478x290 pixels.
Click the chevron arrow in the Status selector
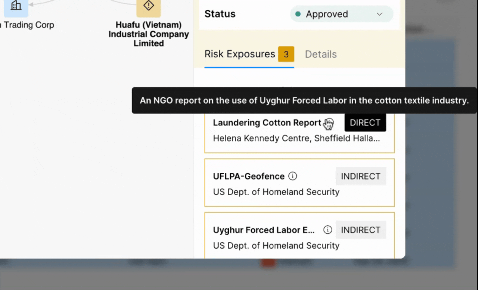(x=379, y=14)
